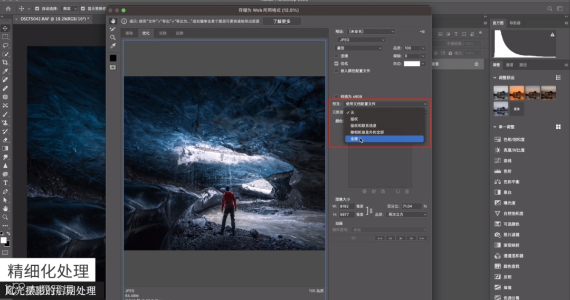Switch to the 双联 preview tab
This screenshot has width=570, height=300.
(163, 33)
